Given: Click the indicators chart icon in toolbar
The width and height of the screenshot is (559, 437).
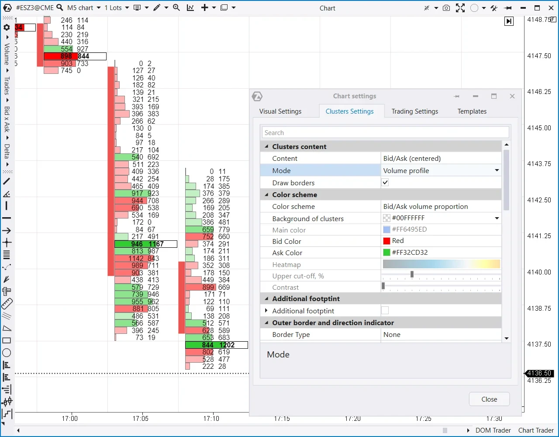Looking at the screenshot, I should (x=190, y=7).
